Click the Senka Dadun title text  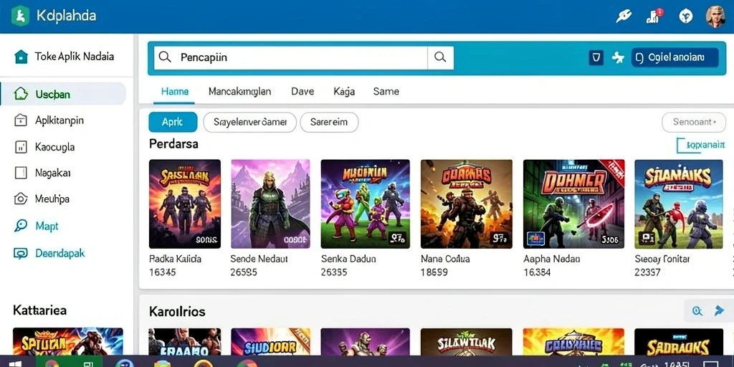tap(349, 259)
